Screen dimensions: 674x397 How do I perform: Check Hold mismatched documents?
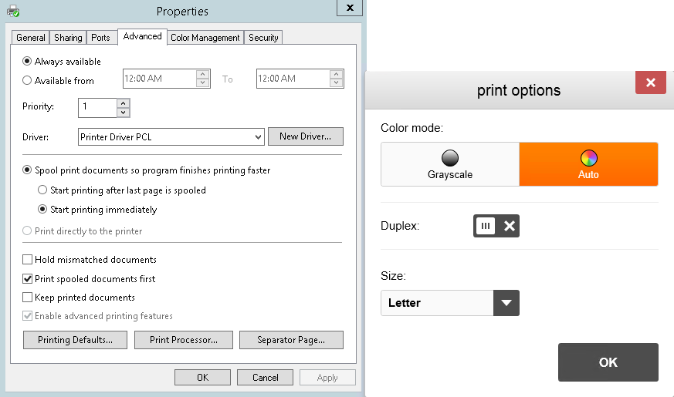(28, 260)
